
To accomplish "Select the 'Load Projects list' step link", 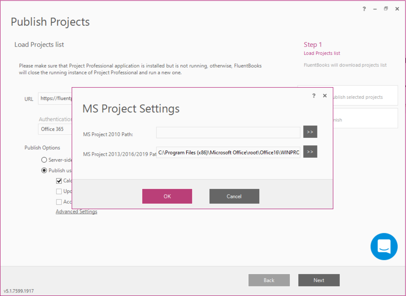I will (x=322, y=53).
